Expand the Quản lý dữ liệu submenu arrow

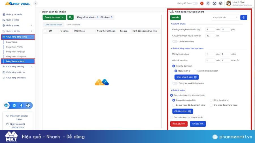(x=31, y=31)
